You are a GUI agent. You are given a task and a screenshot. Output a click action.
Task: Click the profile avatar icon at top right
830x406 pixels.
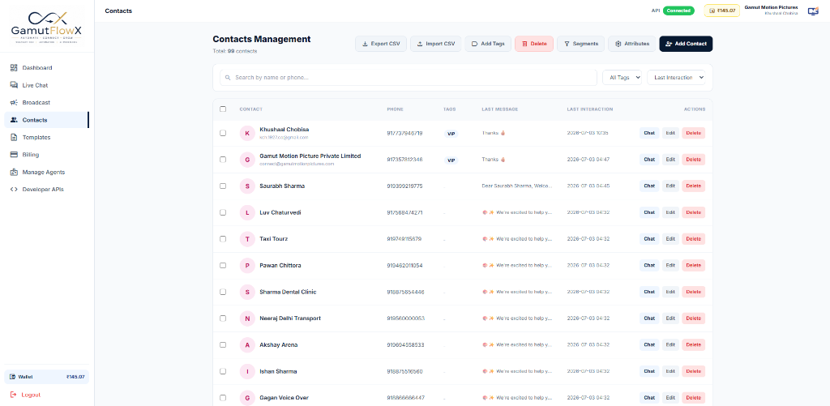click(812, 11)
